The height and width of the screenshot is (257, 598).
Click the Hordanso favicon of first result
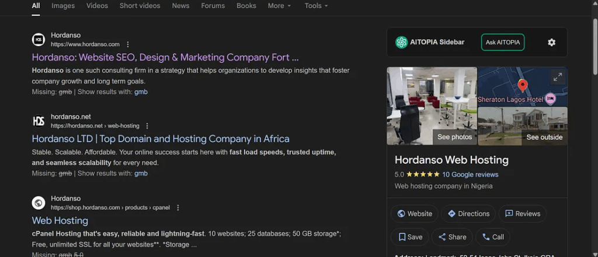tap(39, 40)
